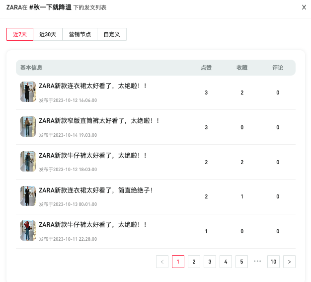The image size is (311, 282).
Task: Jump to last page 10
Action: tap(273, 262)
